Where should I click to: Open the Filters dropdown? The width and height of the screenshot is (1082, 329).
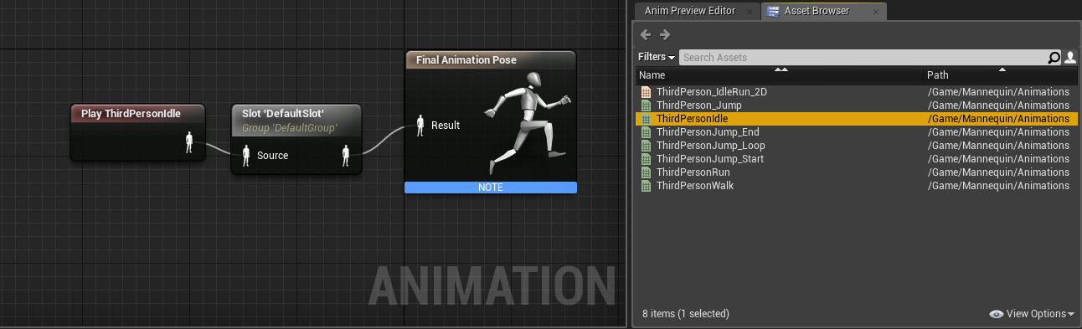coord(657,57)
